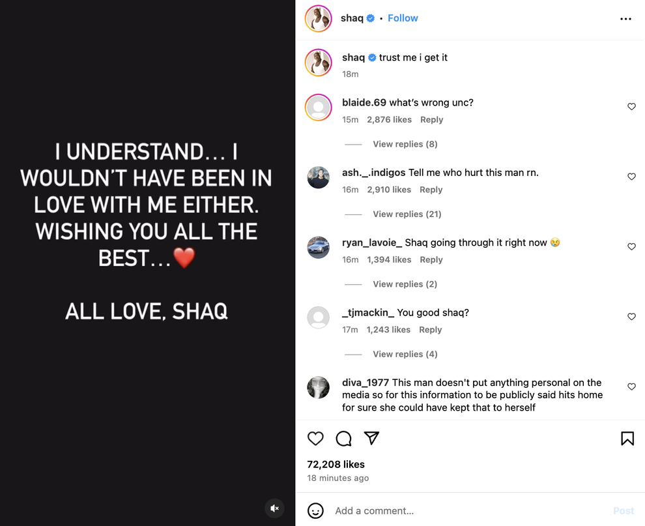
Task: Follow shaq using the Follow button
Action: [x=403, y=18]
